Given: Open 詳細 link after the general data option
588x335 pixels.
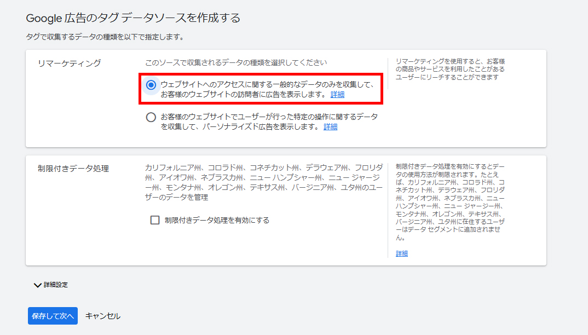Looking at the screenshot, I should click(x=337, y=95).
